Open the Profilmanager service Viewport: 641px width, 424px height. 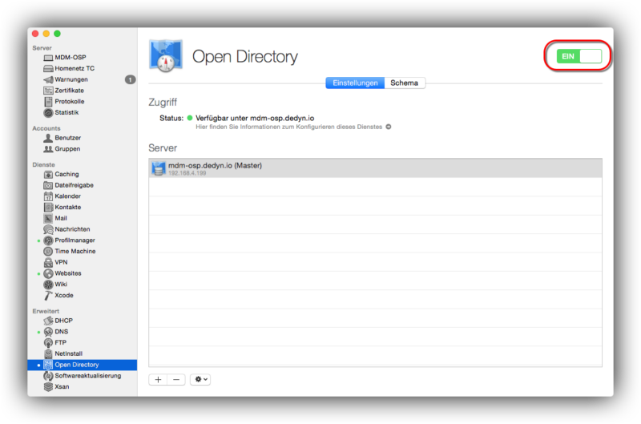click(74, 240)
